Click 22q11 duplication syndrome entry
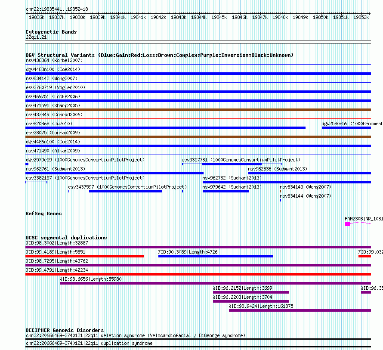Screen dimensions: 383x350 click(x=89, y=344)
